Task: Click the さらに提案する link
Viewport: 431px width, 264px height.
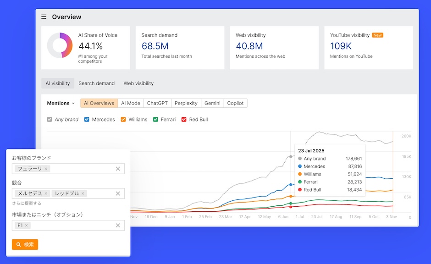Action: [x=27, y=203]
